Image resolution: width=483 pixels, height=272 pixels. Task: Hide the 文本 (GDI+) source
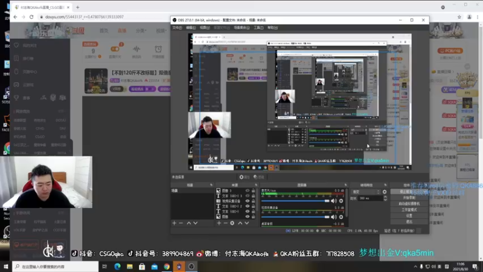(248, 212)
